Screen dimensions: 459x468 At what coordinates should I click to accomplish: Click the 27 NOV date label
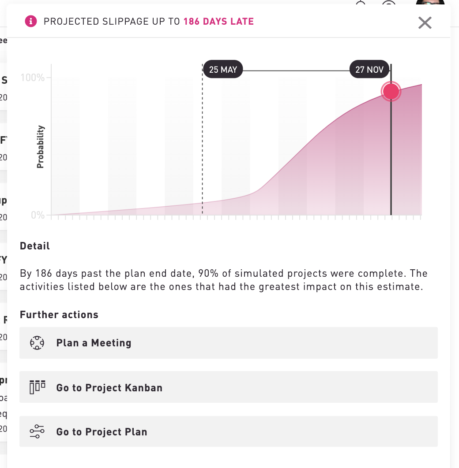tap(369, 70)
